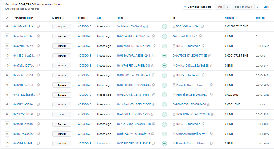Copy BSC: Validator Set address

202,26
